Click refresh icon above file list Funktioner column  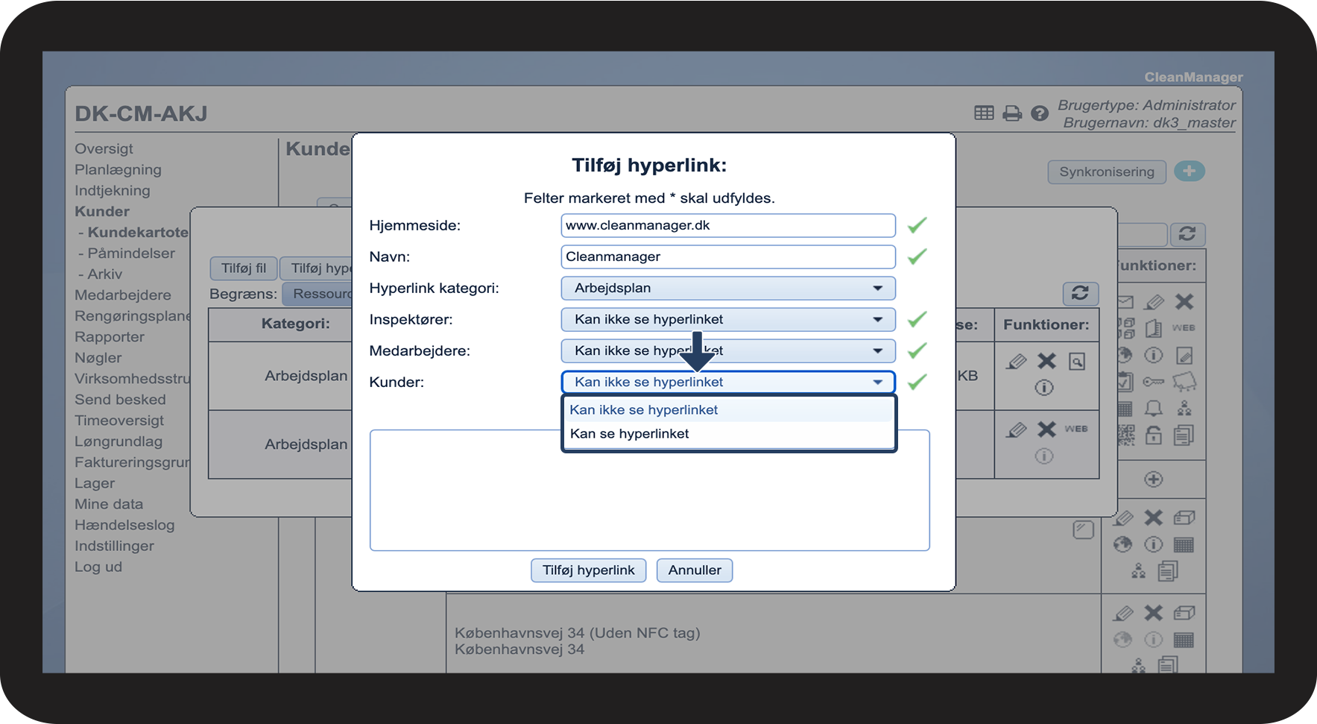(x=1080, y=293)
